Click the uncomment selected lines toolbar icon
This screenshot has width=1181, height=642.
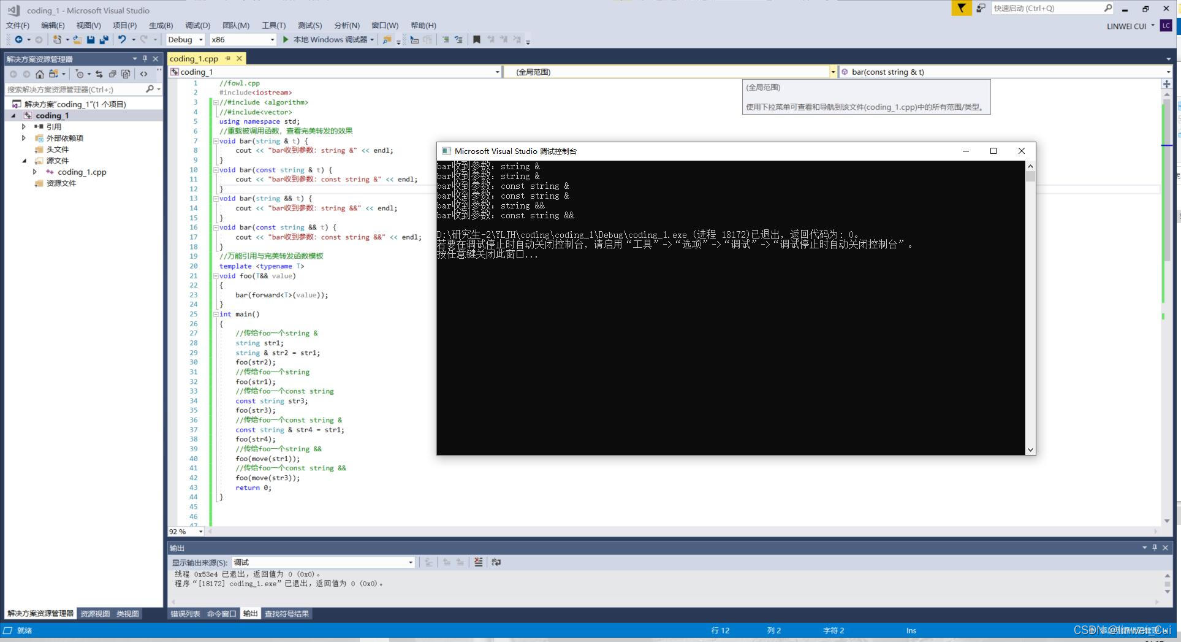click(458, 39)
